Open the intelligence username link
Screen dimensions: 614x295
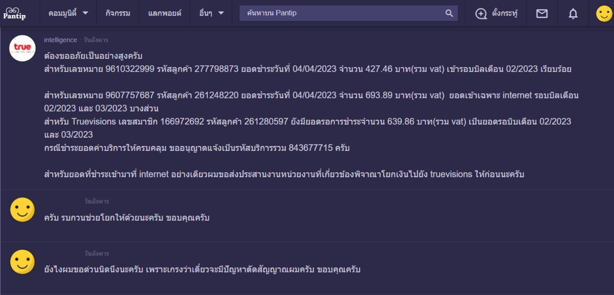[x=61, y=40]
